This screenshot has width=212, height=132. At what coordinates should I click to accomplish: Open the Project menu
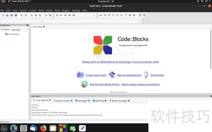pyautogui.click(x=32, y=11)
